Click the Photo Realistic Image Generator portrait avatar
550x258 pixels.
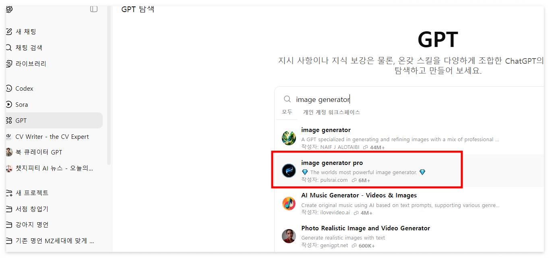pyautogui.click(x=289, y=236)
